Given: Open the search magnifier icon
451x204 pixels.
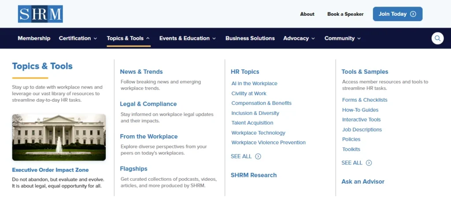Looking at the screenshot, I should (437, 38).
